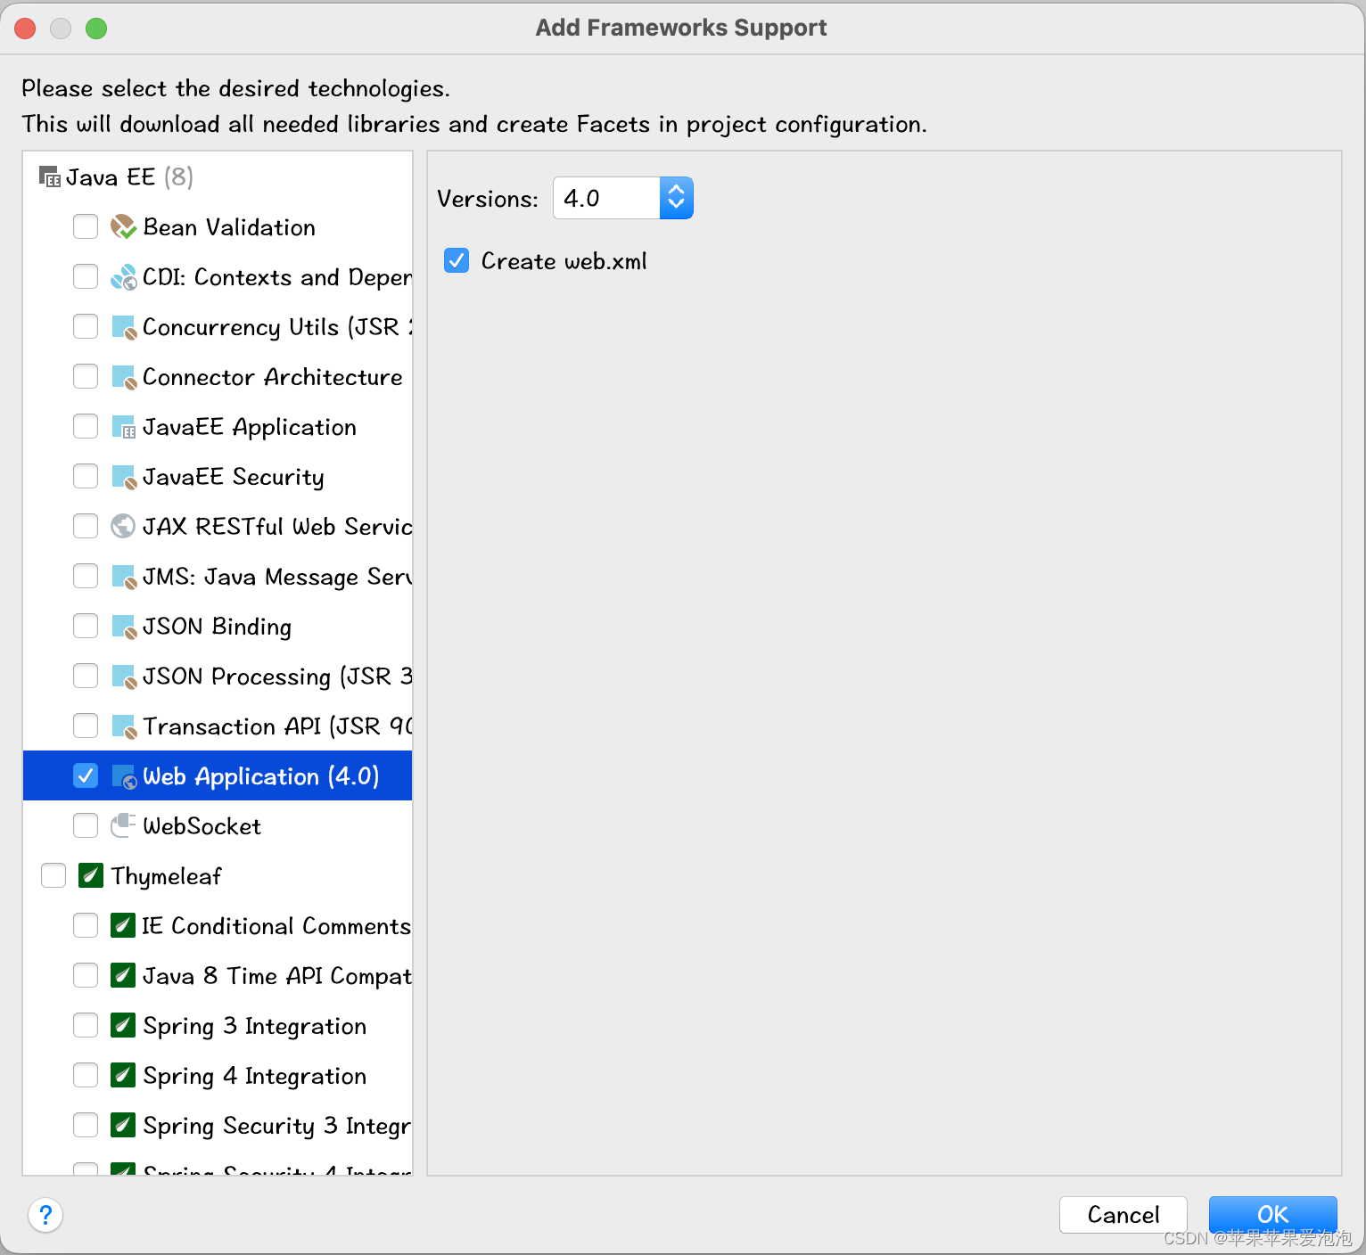Tick the Concurrency Utils checkbox
Viewport: 1366px width, 1255px height.
(x=86, y=326)
